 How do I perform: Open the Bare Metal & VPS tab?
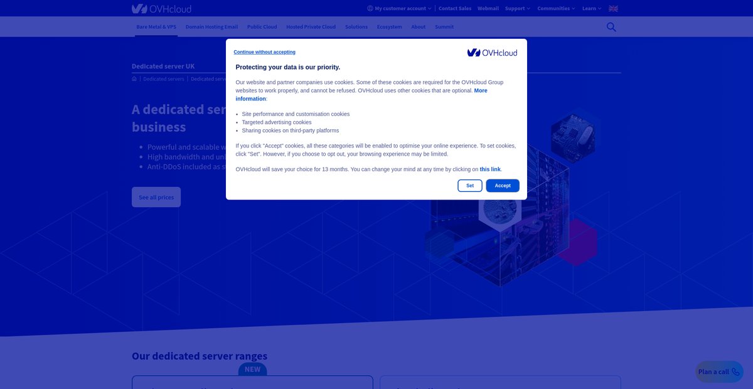coord(156,27)
